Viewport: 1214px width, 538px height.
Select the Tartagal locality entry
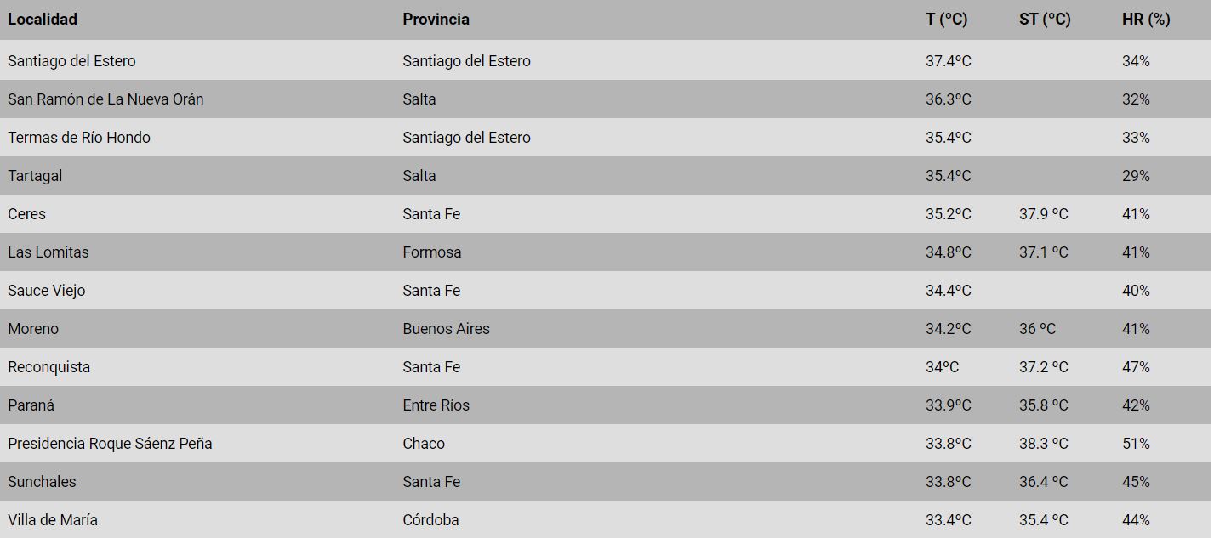click(x=35, y=176)
